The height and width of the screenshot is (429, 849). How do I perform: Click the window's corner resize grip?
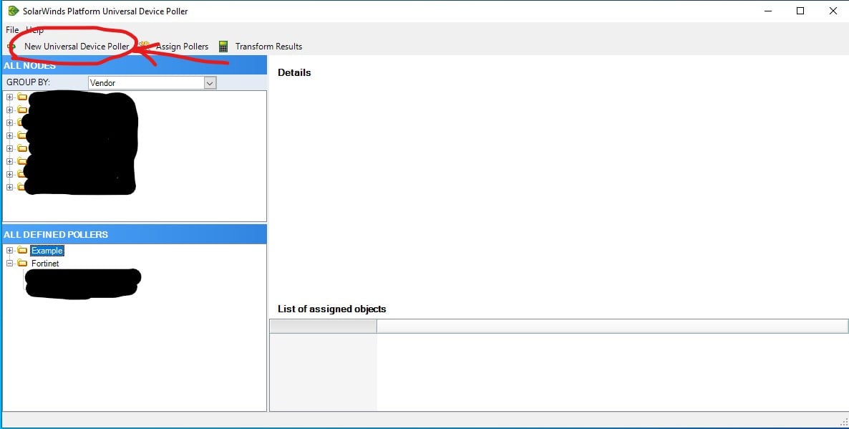pos(843,423)
